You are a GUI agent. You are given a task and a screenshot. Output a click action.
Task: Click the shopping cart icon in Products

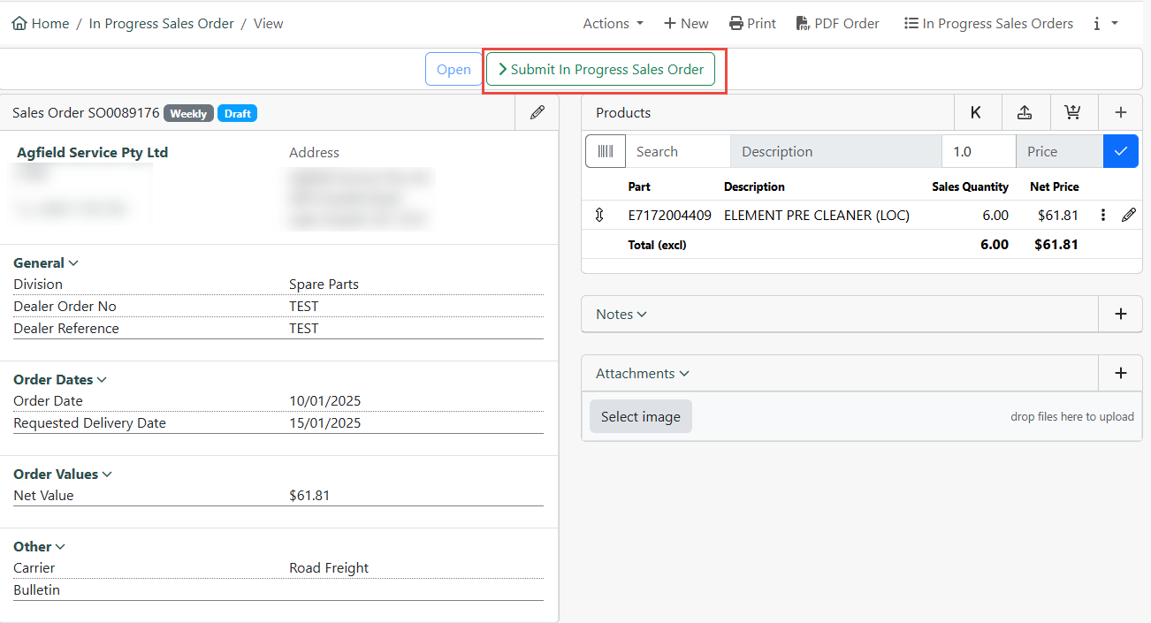pyautogui.click(x=1072, y=113)
